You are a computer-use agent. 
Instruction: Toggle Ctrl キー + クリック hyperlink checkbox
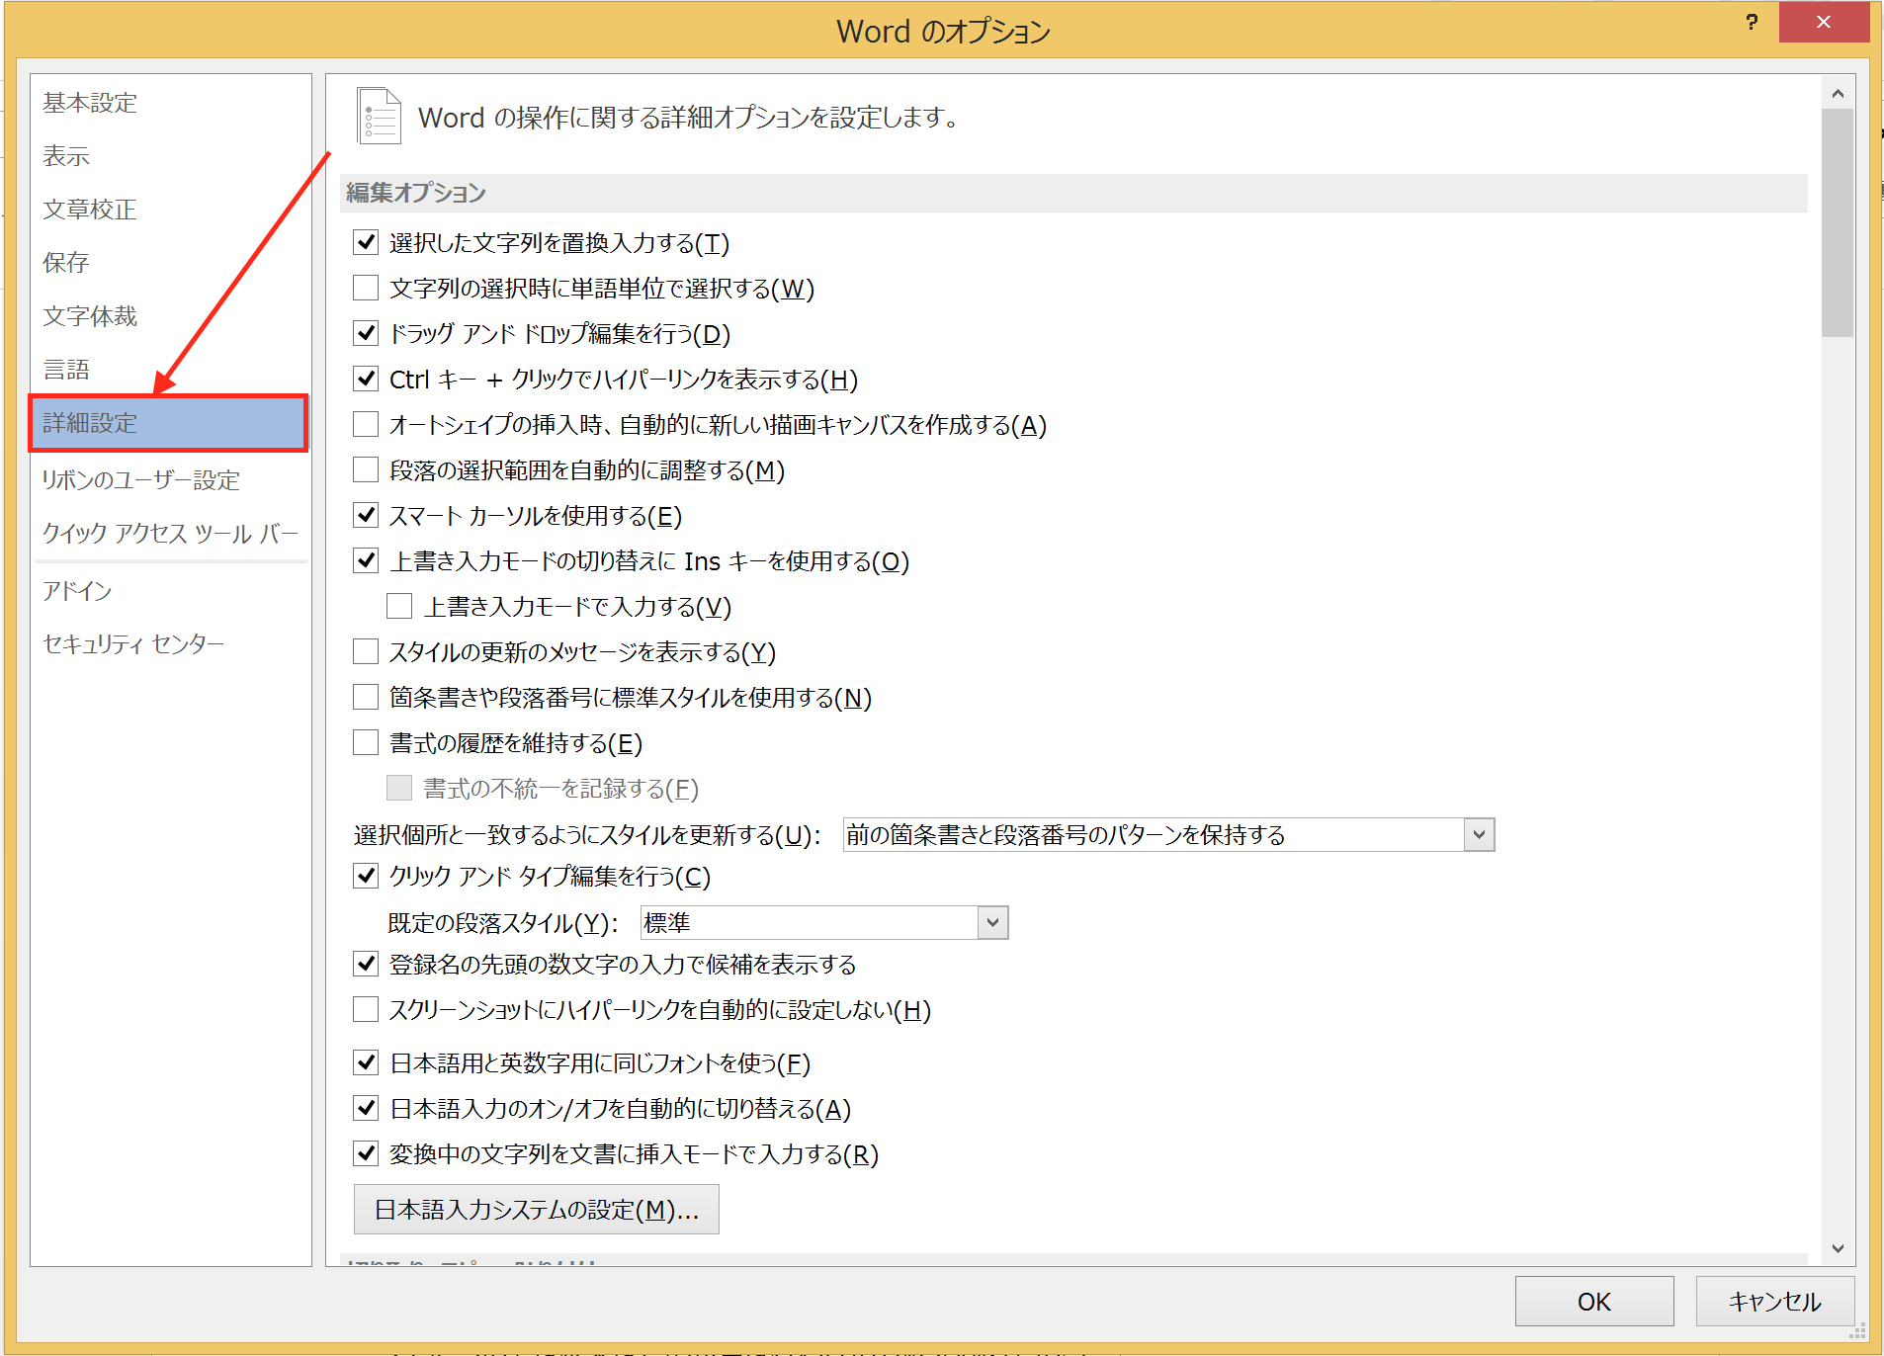366,379
